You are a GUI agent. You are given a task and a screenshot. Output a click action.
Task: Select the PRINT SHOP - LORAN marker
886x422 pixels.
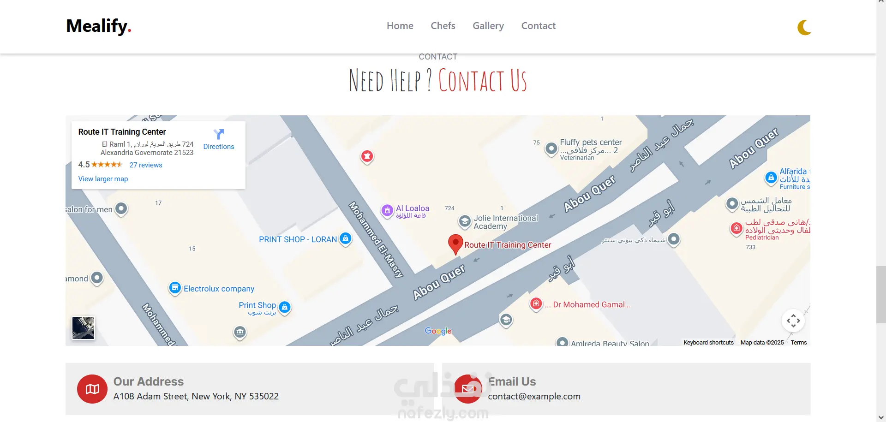click(x=345, y=238)
